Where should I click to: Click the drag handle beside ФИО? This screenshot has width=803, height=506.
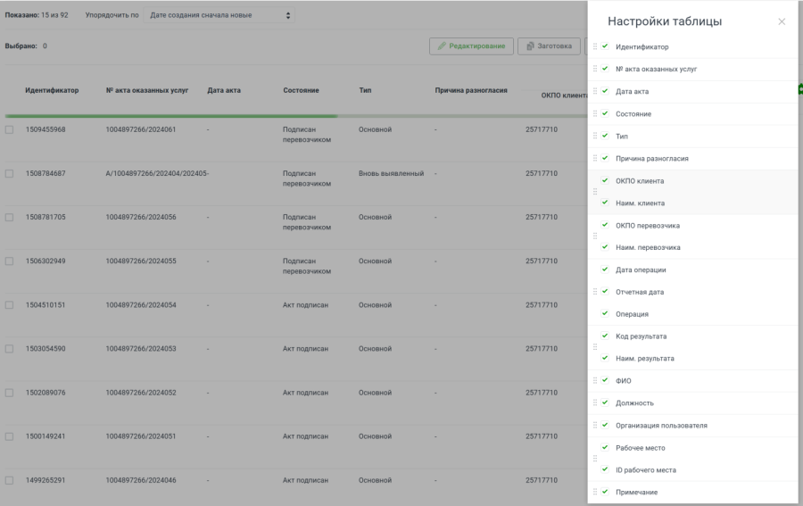tap(595, 381)
